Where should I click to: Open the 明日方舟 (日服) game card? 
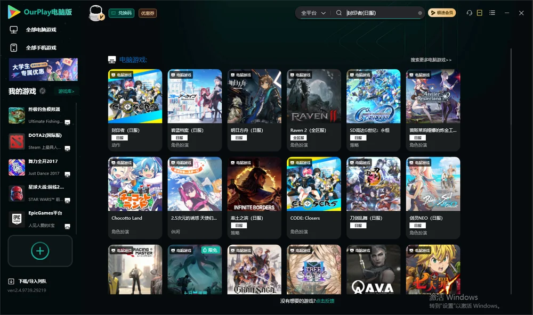point(254,110)
